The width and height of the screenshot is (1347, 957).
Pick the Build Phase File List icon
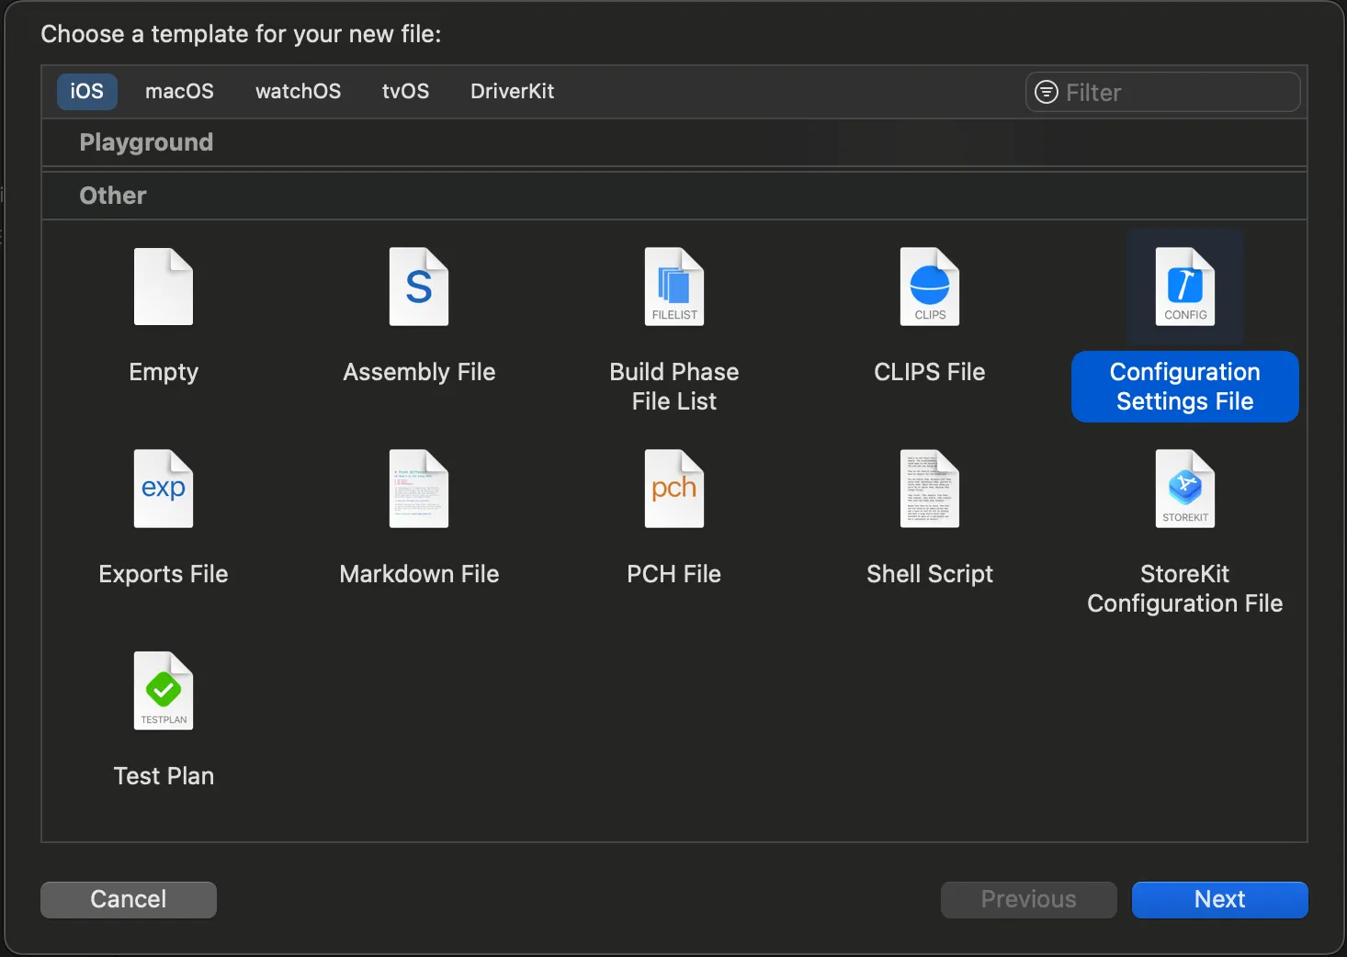coord(674,287)
